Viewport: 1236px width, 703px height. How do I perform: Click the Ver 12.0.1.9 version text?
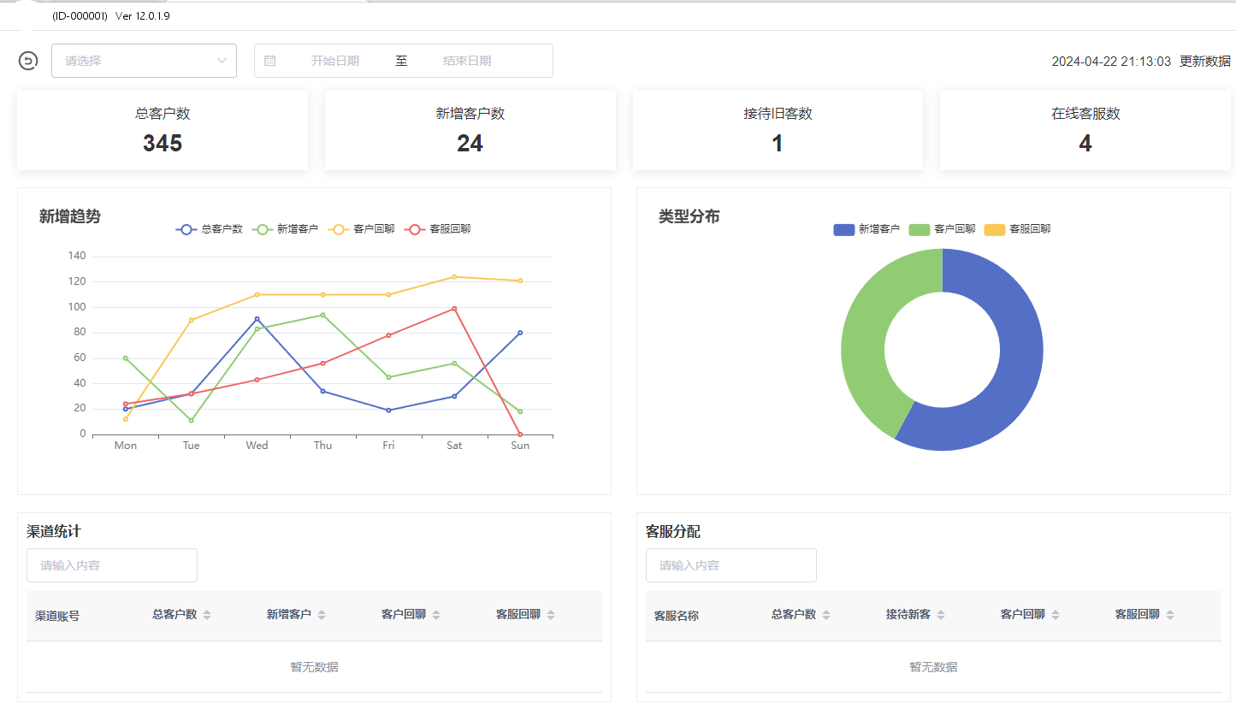pos(142,16)
